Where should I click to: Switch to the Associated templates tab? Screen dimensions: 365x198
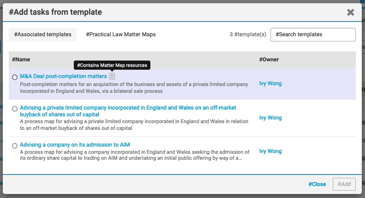point(43,34)
